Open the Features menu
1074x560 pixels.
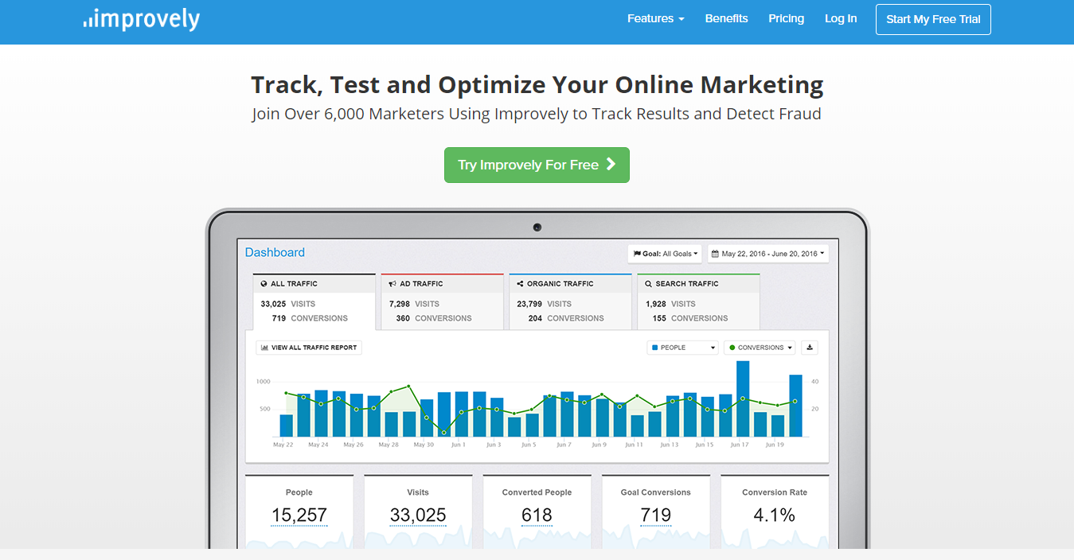654,18
